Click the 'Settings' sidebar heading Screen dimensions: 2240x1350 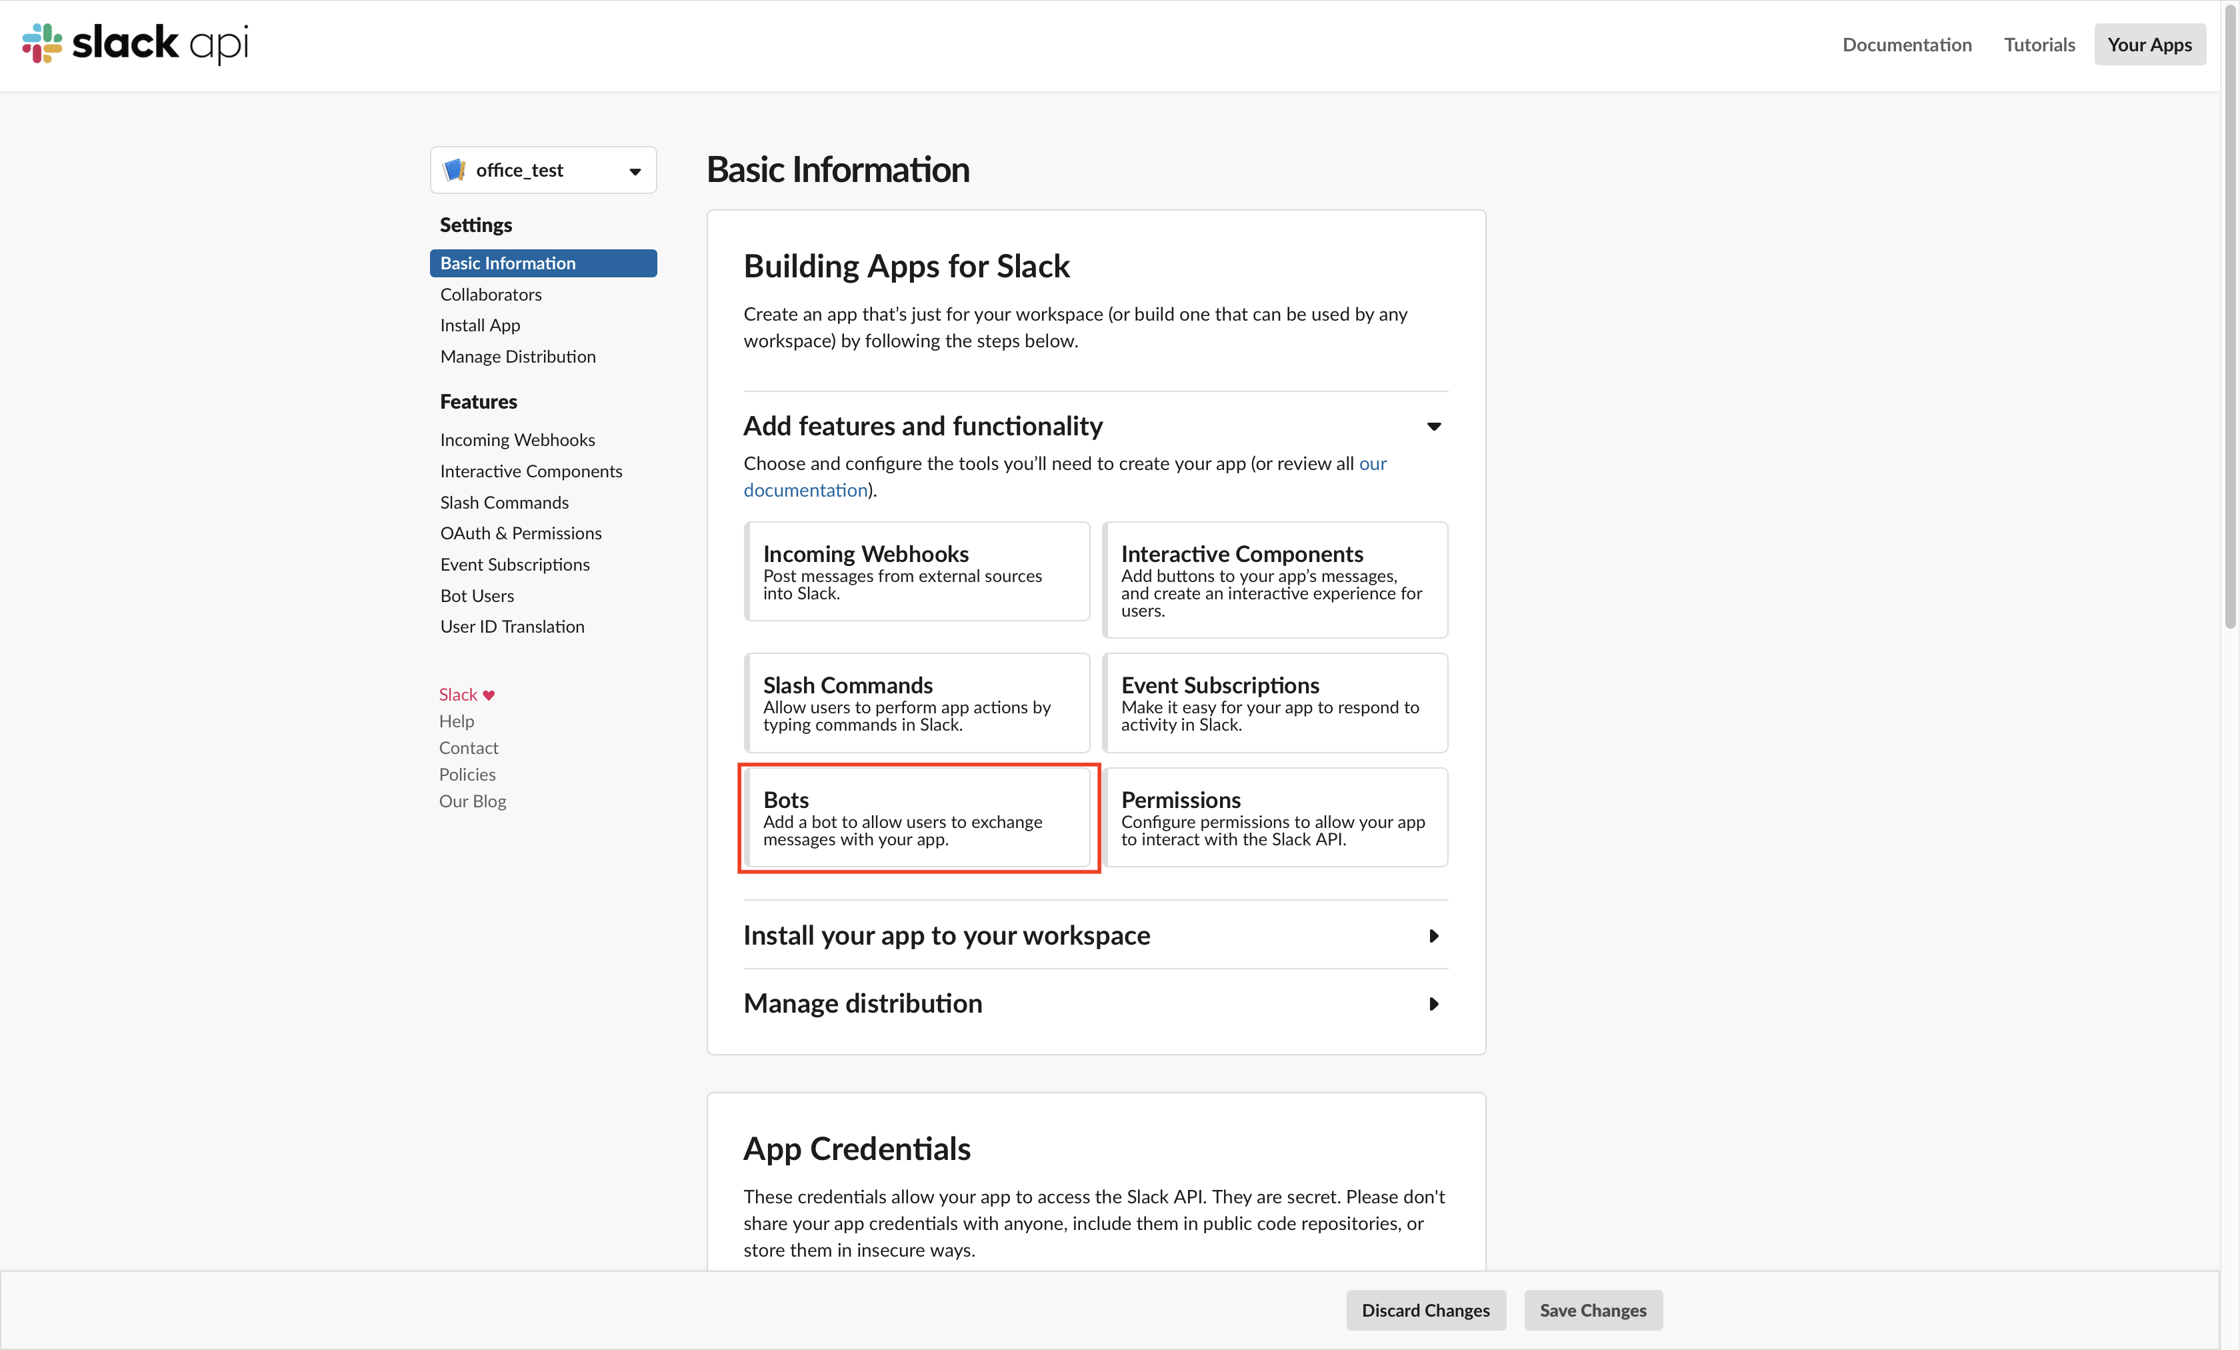[475, 225]
